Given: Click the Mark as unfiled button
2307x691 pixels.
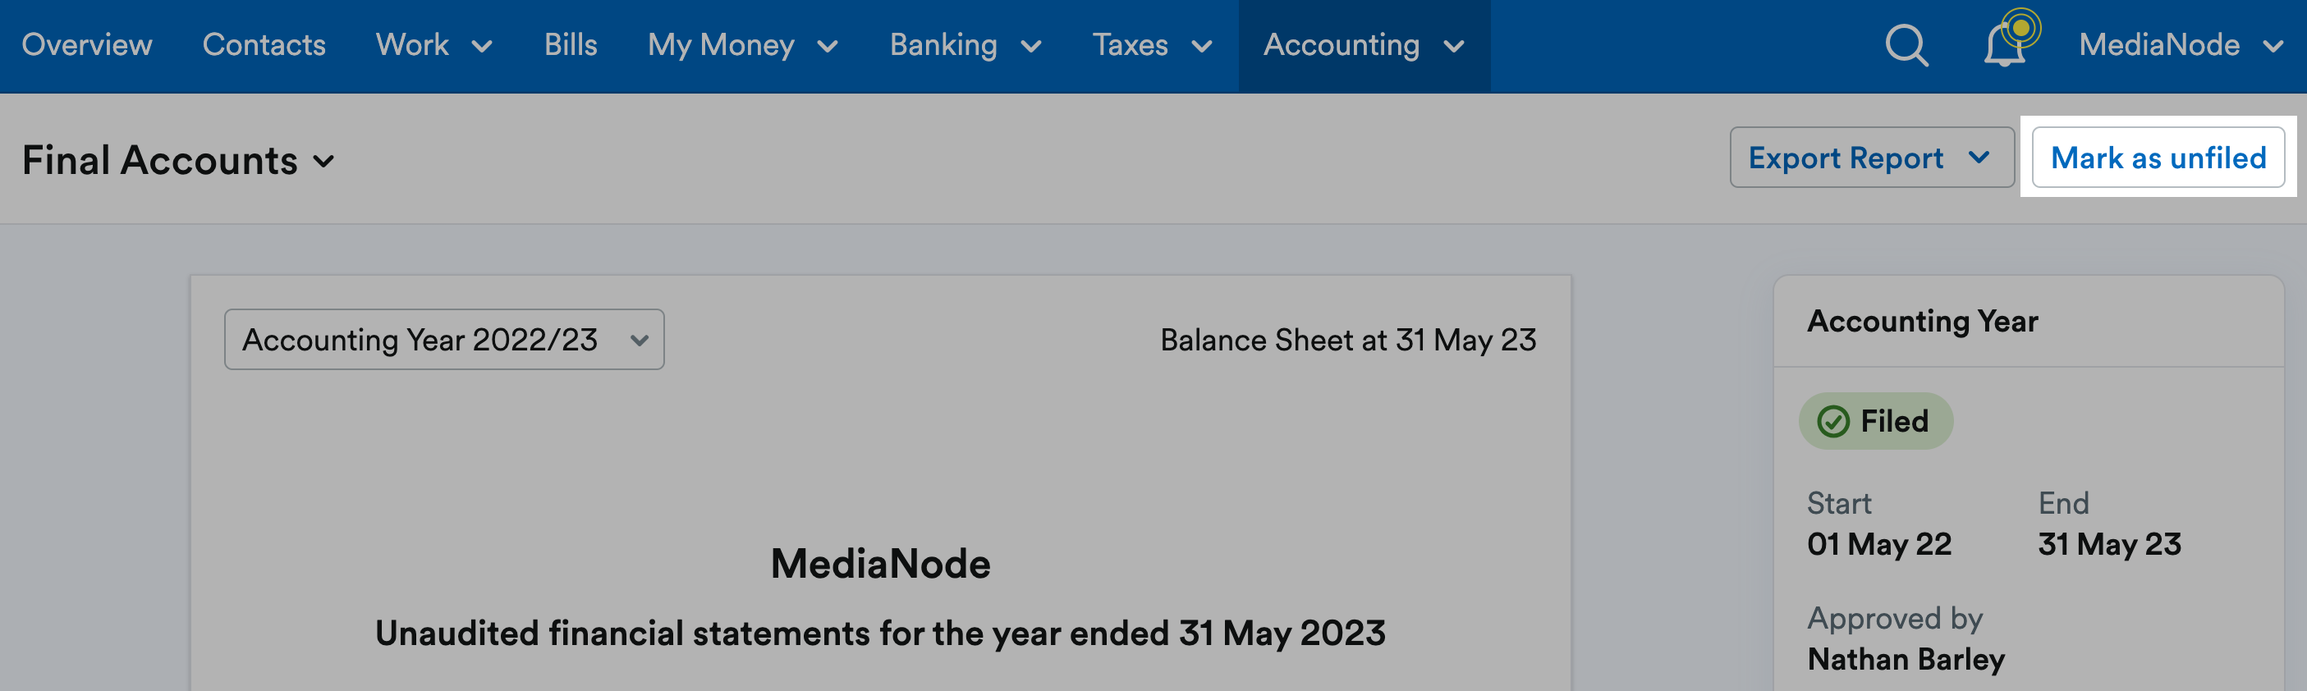Looking at the screenshot, I should (2158, 158).
